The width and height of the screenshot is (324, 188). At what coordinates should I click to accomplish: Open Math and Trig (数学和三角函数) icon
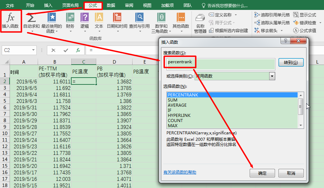[161, 17]
